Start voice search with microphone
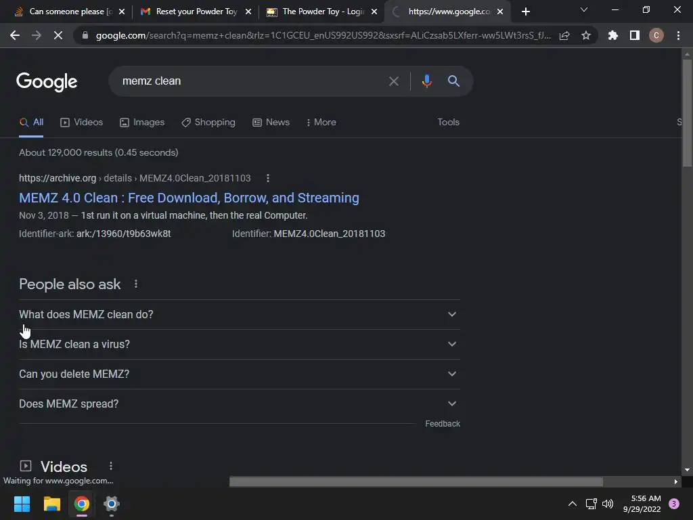The width and height of the screenshot is (693, 520). tap(426, 81)
